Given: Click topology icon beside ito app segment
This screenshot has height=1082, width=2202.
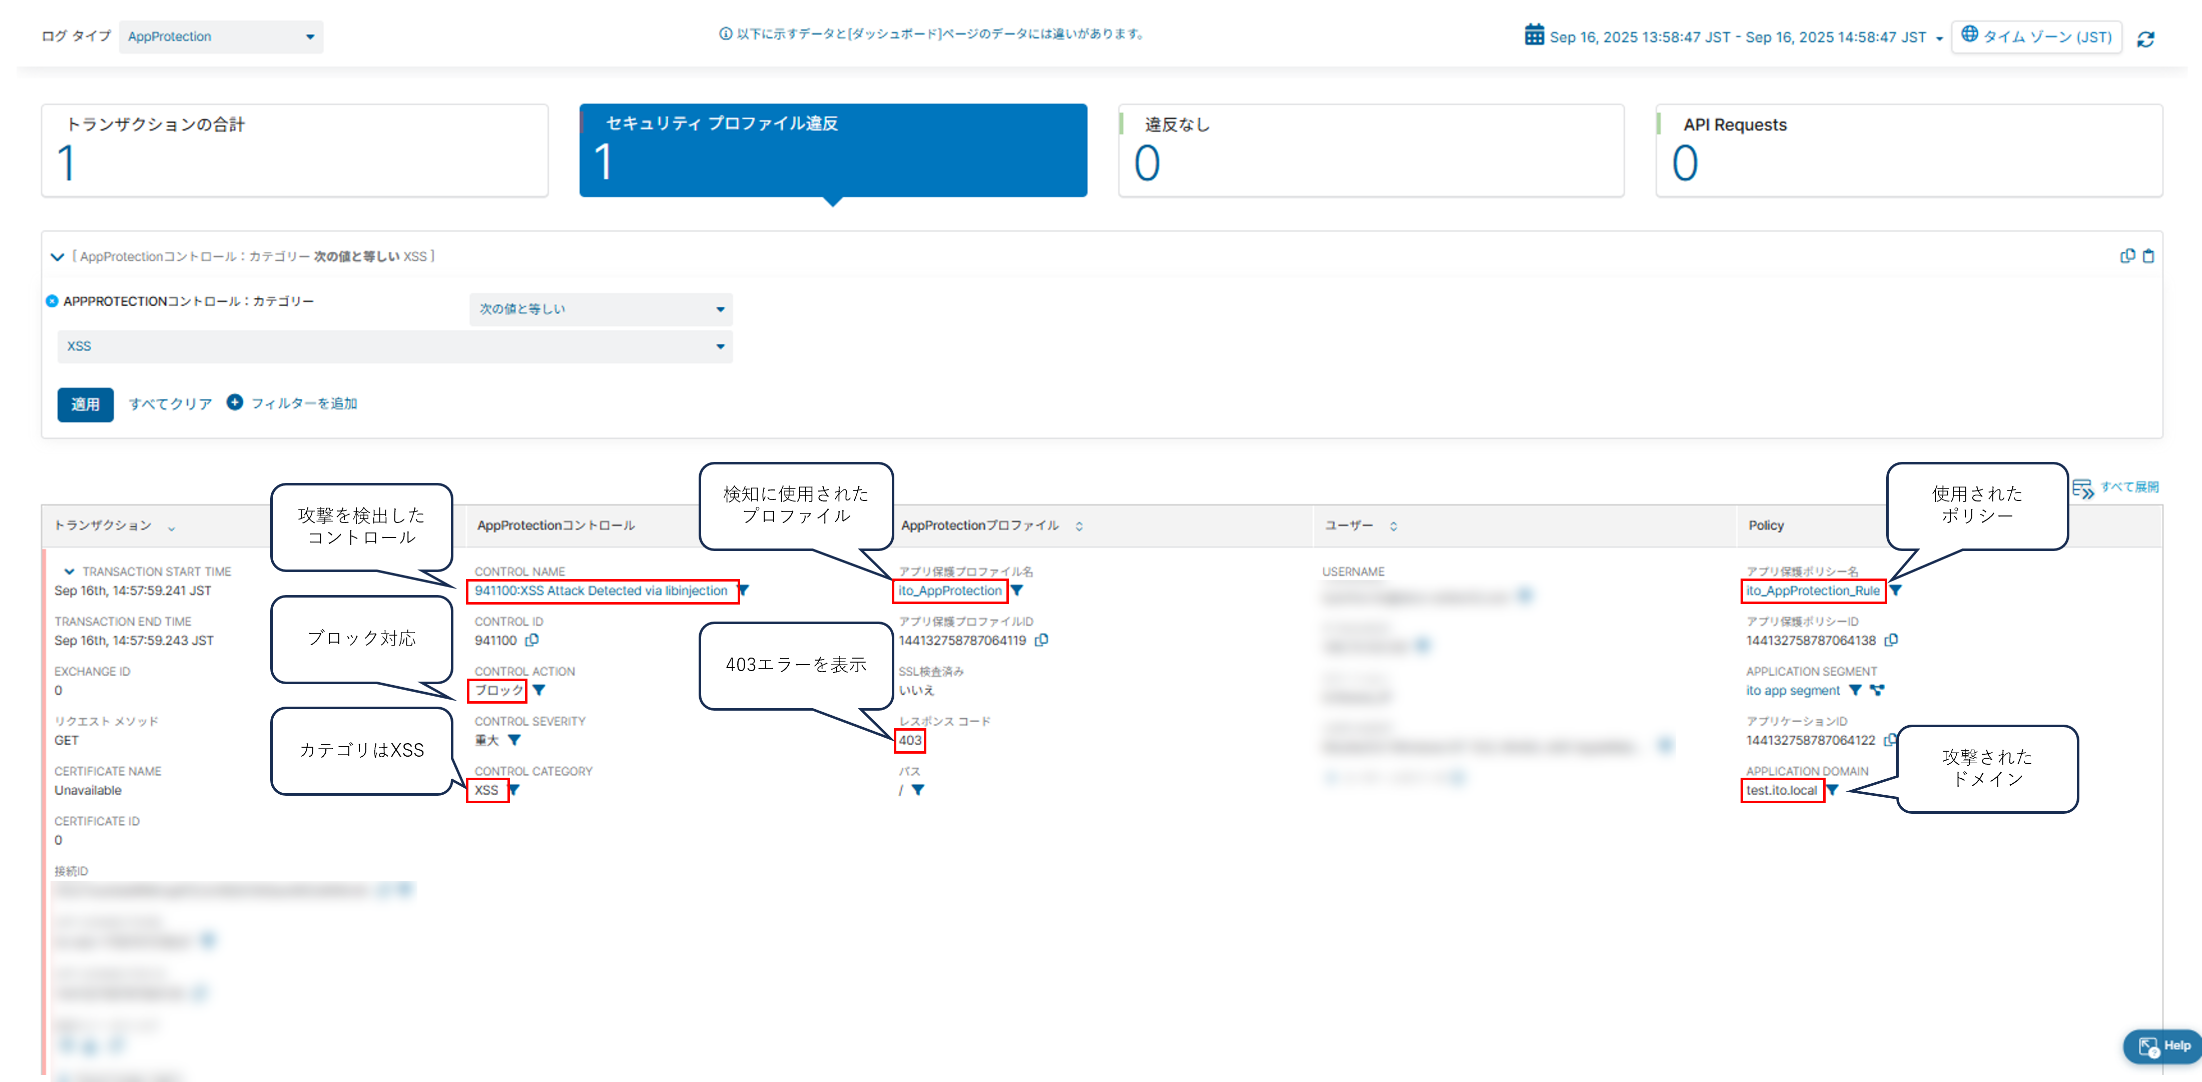Looking at the screenshot, I should pyautogui.click(x=1877, y=690).
